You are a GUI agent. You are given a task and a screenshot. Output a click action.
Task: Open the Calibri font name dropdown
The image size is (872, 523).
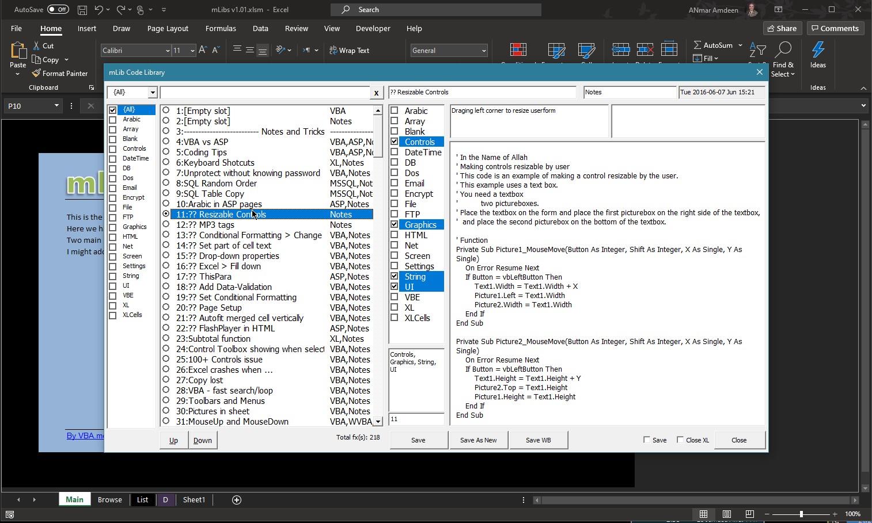pos(167,51)
